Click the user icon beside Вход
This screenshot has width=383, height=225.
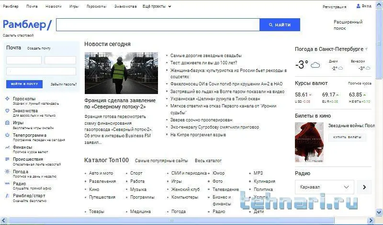(x=358, y=6)
